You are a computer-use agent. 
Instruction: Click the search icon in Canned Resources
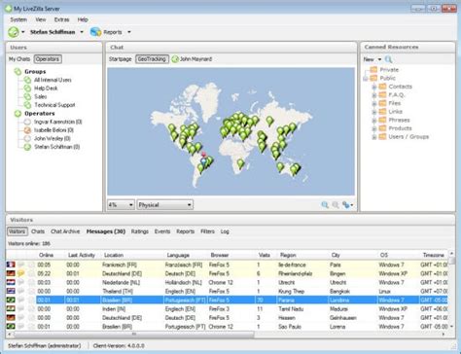[388, 59]
